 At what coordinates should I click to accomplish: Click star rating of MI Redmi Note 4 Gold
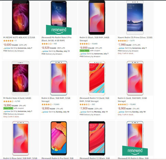click(x=8, y=101)
